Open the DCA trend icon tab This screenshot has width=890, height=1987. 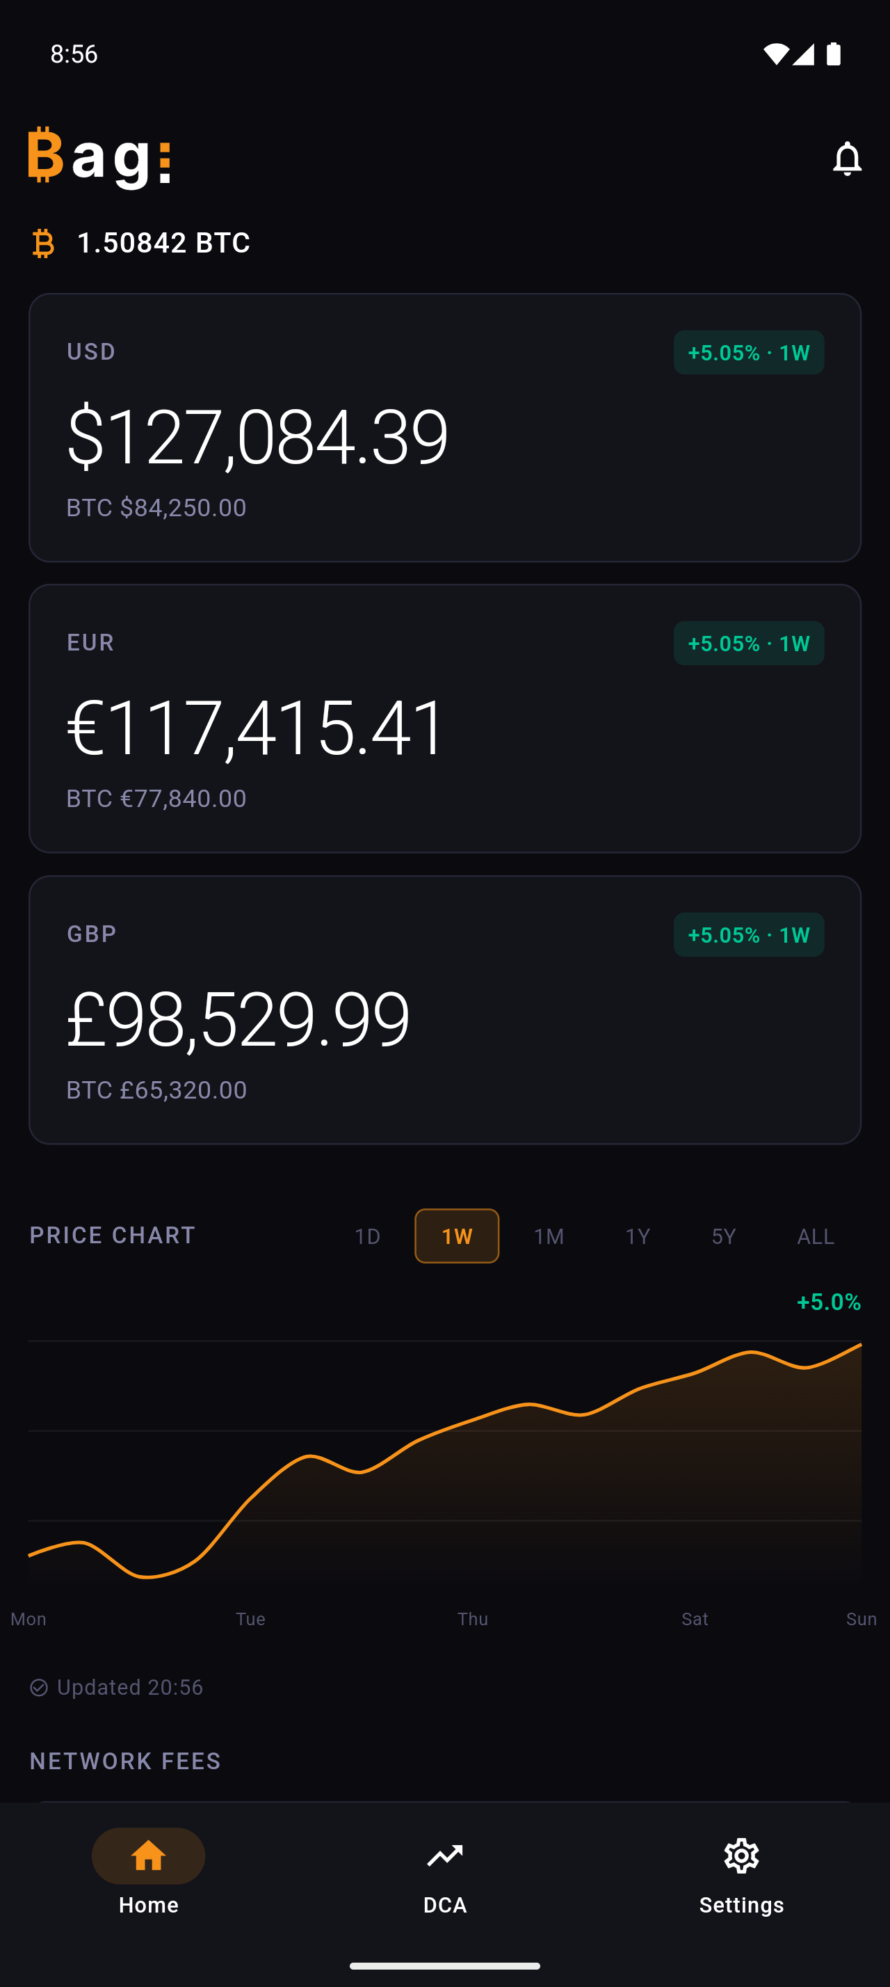point(444,1856)
